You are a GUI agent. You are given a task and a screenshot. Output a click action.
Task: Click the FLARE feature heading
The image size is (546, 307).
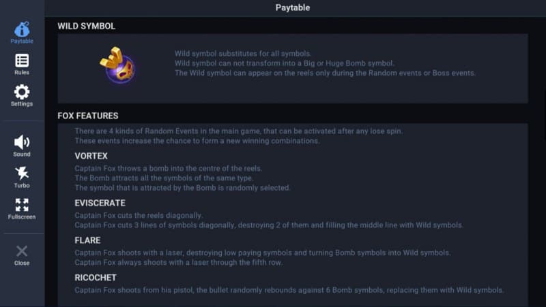[87, 240]
